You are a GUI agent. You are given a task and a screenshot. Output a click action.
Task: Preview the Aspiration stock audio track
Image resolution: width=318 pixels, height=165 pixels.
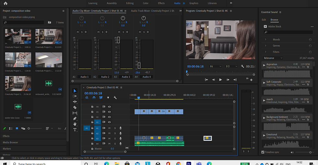(x=264, y=65)
